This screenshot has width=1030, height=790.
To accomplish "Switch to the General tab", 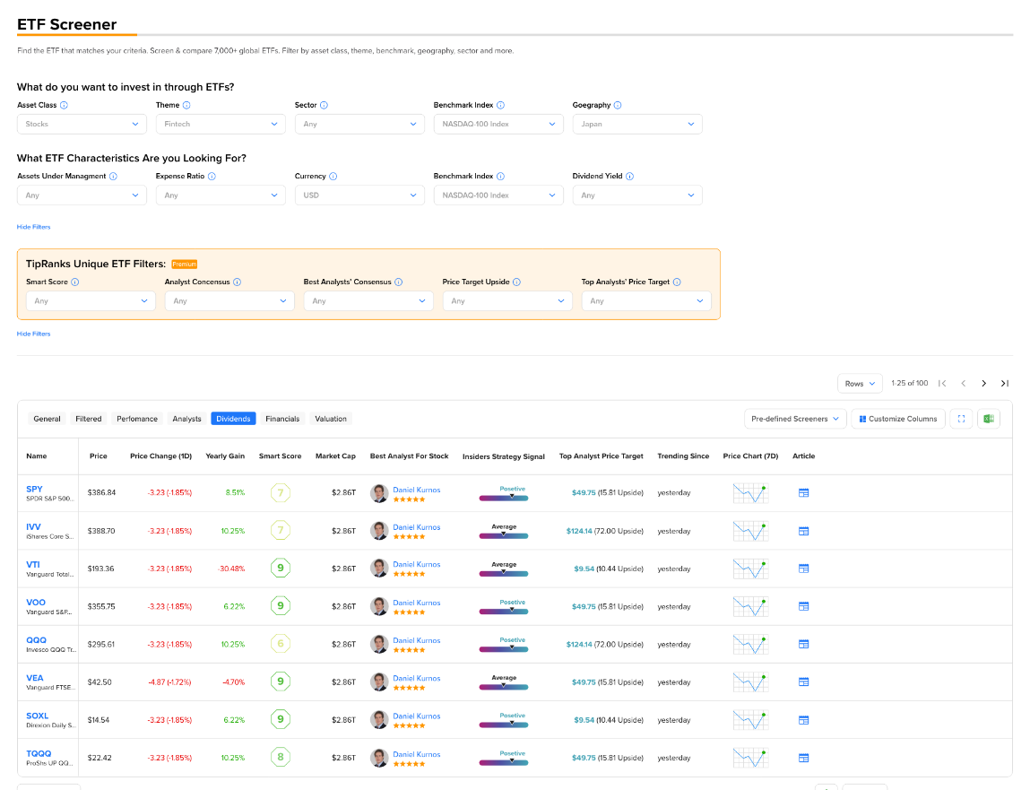I will tap(47, 419).
